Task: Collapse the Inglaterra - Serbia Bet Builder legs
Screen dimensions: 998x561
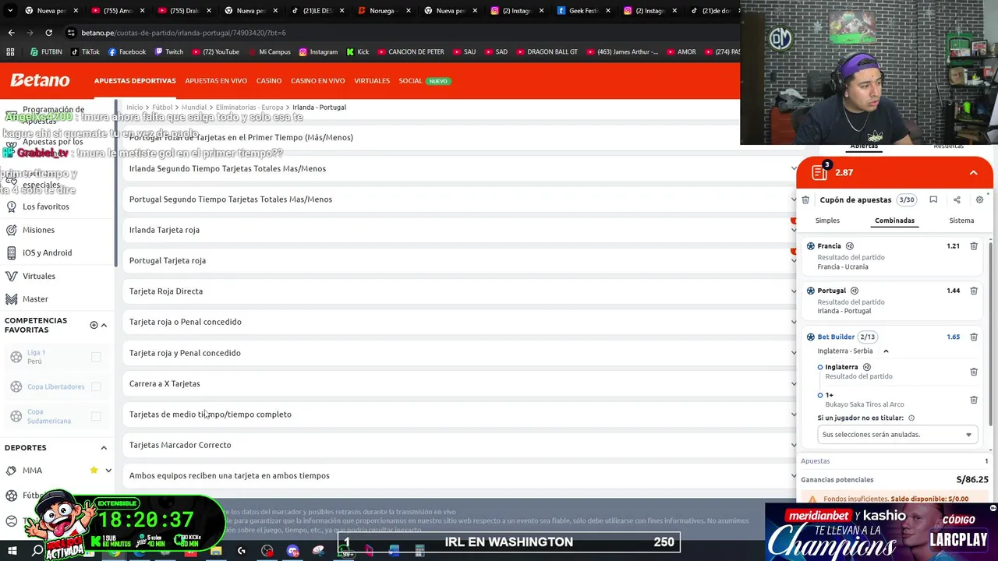Action: click(886, 351)
